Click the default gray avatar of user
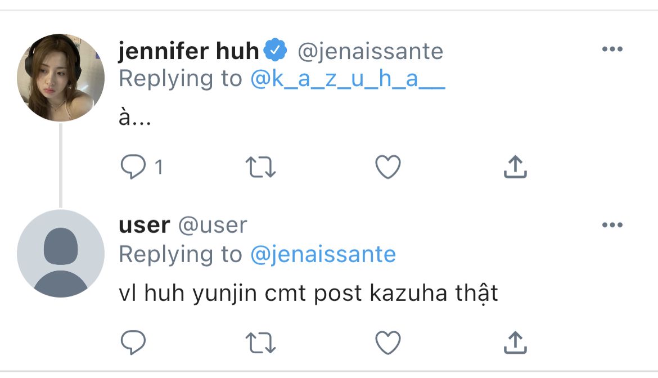This screenshot has height=378, width=658. coord(61,253)
